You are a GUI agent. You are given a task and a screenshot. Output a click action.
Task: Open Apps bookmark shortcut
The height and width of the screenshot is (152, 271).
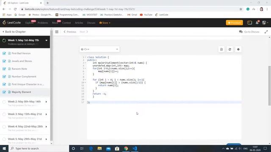coord(7,15)
